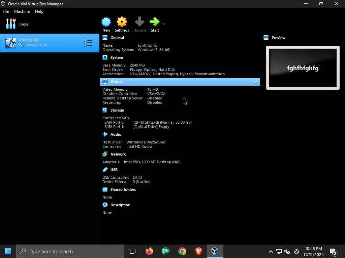This screenshot has height=258, width=345.
Task: Click the New virtual machine icon
Action: click(x=106, y=22)
